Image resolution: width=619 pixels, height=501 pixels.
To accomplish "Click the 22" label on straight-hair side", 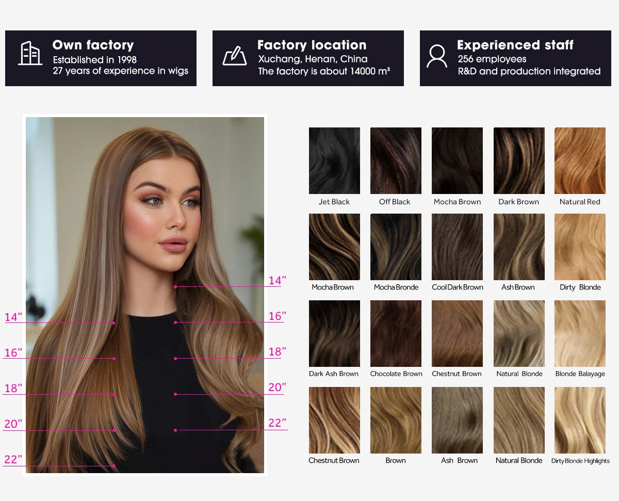I will [x=13, y=460].
